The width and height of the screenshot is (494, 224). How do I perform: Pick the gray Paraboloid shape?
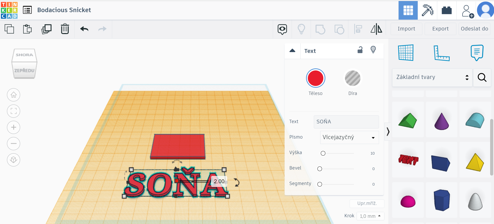(x=475, y=200)
